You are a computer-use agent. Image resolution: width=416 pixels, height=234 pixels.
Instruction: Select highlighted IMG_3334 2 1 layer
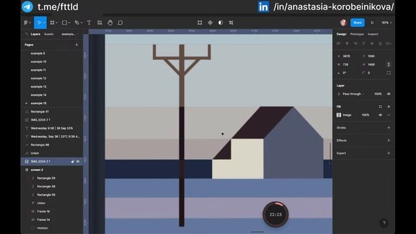[x=52, y=162]
